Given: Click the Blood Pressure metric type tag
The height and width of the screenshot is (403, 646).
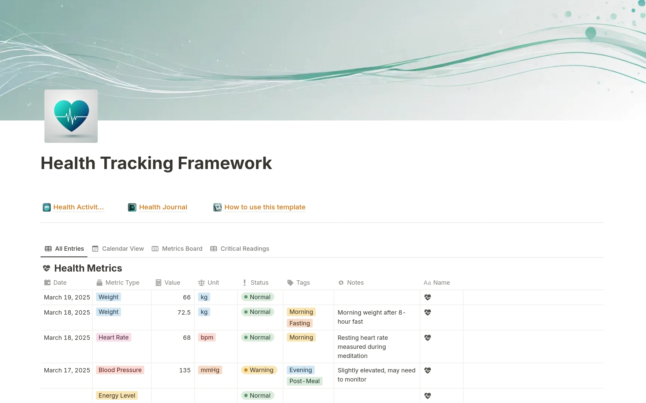Looking at the screenshot, I should (x=120, y=370).
